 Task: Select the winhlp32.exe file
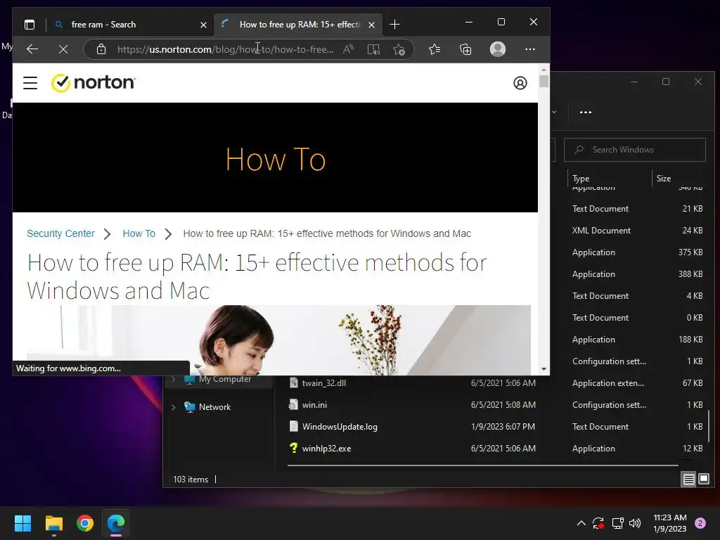[326, 448]
